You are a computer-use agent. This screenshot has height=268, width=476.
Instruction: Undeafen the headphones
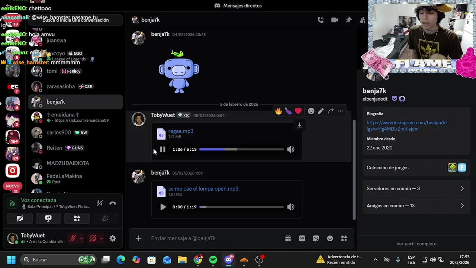coord(93,238)
